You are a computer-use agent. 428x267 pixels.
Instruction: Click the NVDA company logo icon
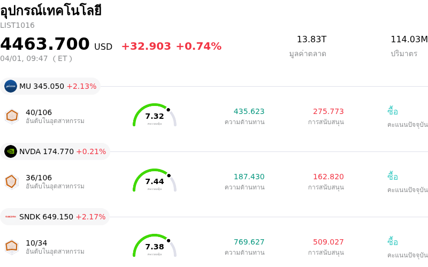(x=11, y=151)
